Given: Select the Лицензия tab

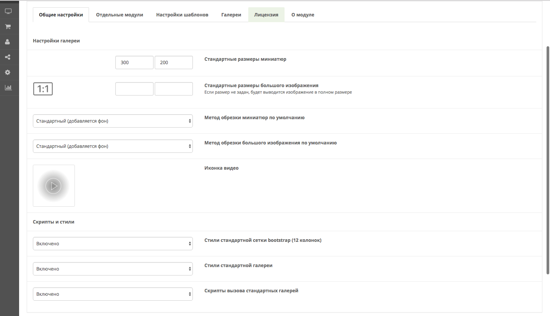Looking at the screenshot, I should (266, 15).
